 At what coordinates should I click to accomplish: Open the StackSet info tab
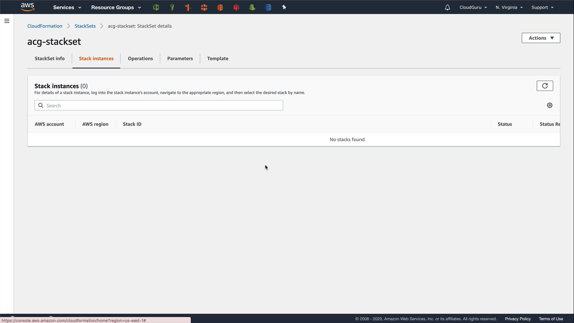click(x=50, y=59)
